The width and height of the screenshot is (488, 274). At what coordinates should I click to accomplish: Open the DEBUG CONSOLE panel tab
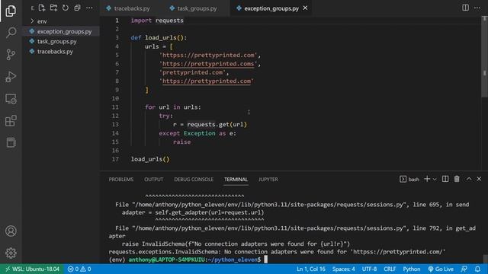(194, 180)
